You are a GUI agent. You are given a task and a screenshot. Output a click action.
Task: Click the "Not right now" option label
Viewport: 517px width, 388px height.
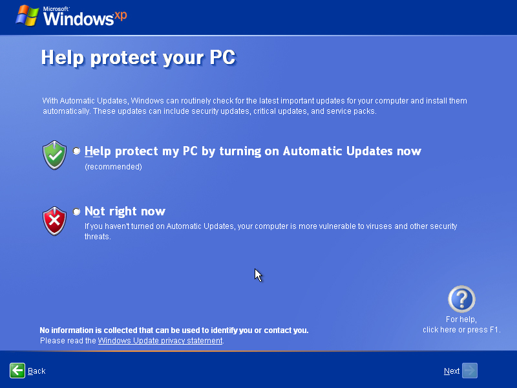click(125, 211)
